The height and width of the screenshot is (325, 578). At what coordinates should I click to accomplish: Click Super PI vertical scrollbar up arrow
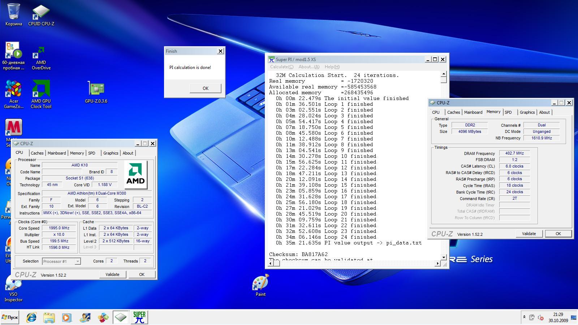(x=444, y=74)
